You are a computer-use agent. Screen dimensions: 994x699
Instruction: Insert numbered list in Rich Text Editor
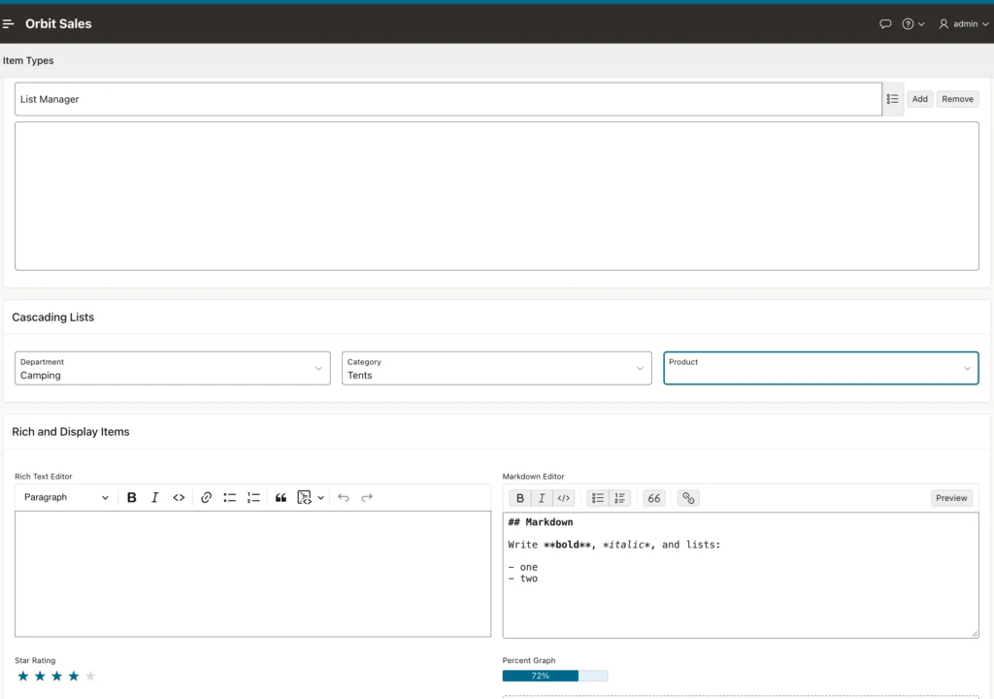(253, 497)
